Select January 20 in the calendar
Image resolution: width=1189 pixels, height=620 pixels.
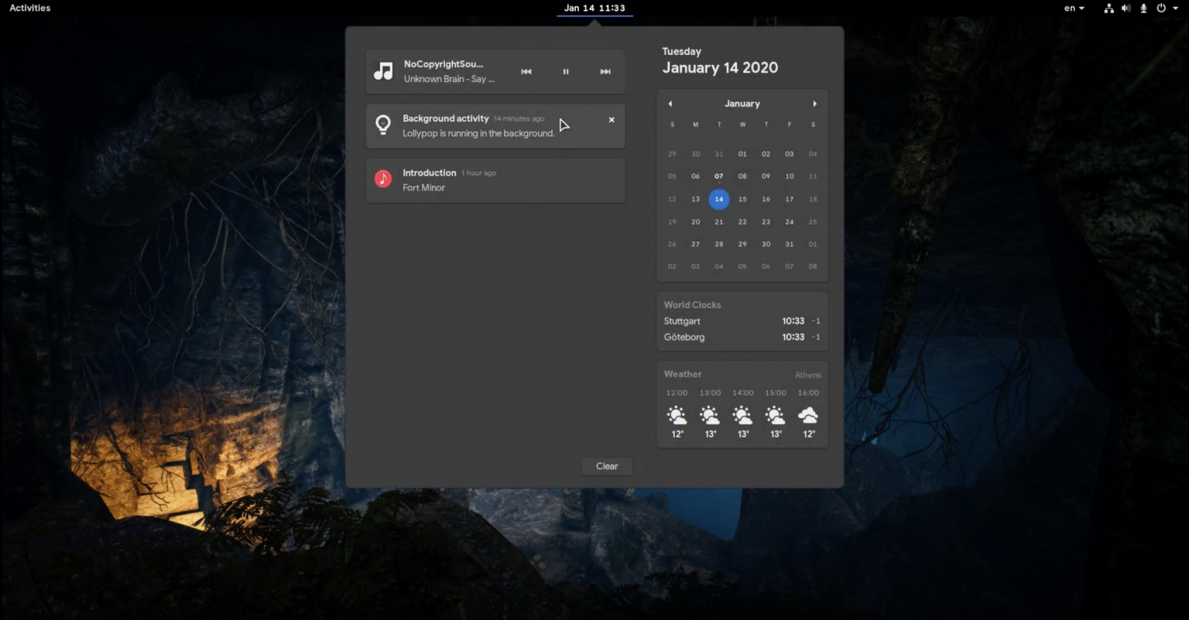point(695,222)
